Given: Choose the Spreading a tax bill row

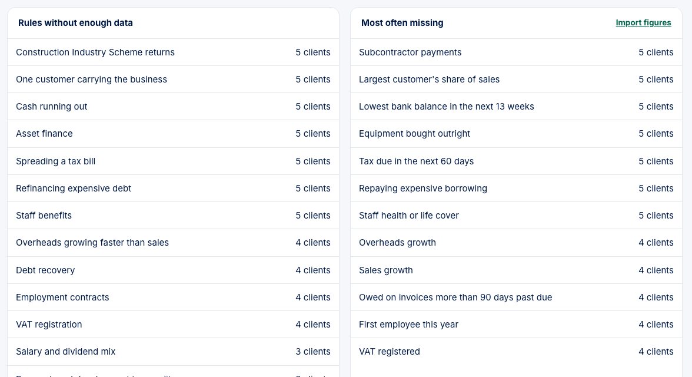Looking at the screenshot, I should click(173, 161).
